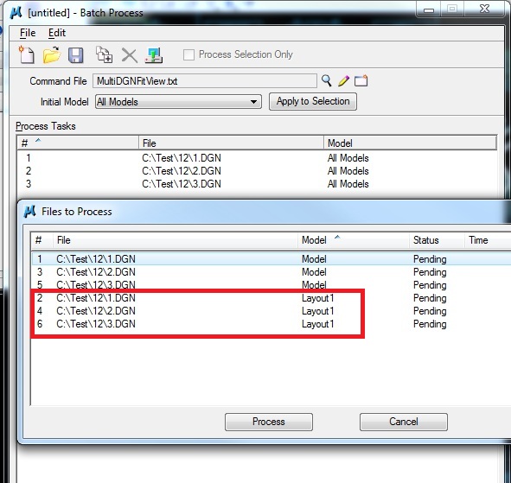Click the Process Batch Job toolbar icon

(x=154, y=55)
